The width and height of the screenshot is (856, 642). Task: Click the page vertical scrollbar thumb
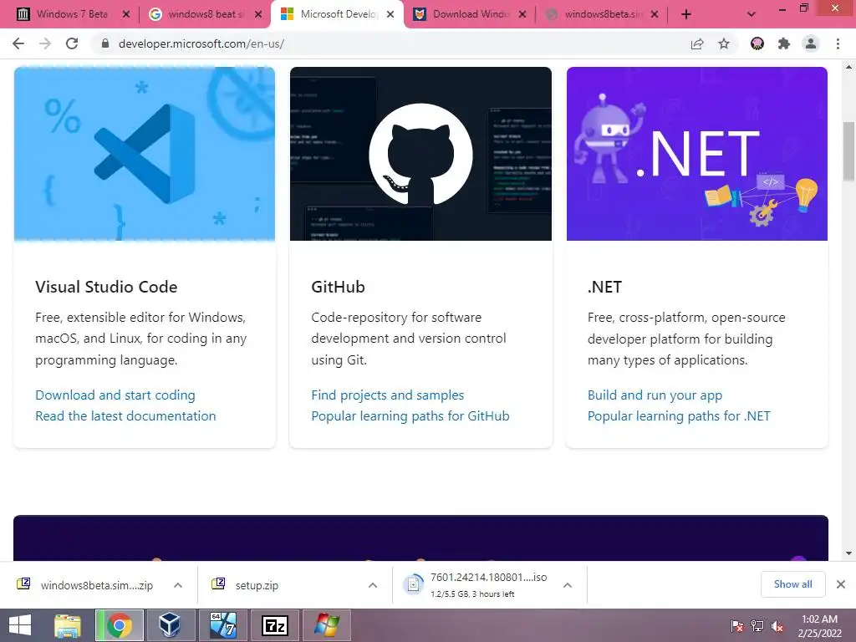point(849,151)
